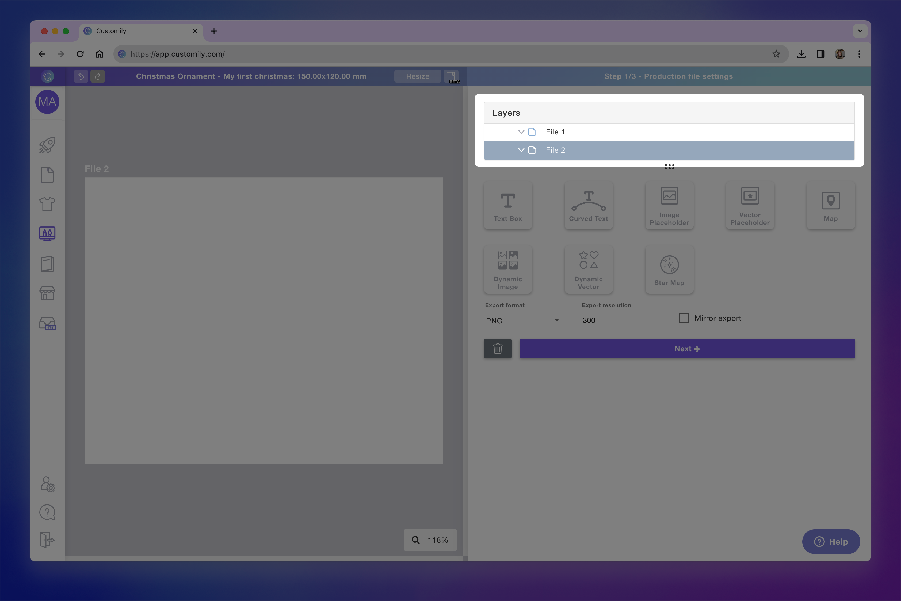Enable the Mirror export checkbox
901x601 pixels.
click(x=684, y=318)
